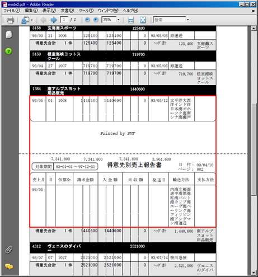The image size is (258, 277).
Task: Open the Pages panel icon in sidebar
Action: 8,35
